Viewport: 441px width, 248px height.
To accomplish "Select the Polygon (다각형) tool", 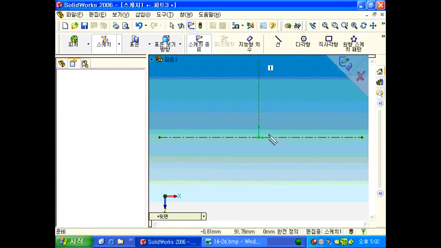I will pyautogui.click(x=303, y=41).
